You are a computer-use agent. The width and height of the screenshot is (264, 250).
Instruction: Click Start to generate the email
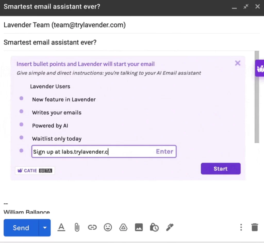(x=221, y=169)
